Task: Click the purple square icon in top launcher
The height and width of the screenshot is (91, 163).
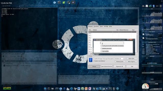Action: coord(73,2)
